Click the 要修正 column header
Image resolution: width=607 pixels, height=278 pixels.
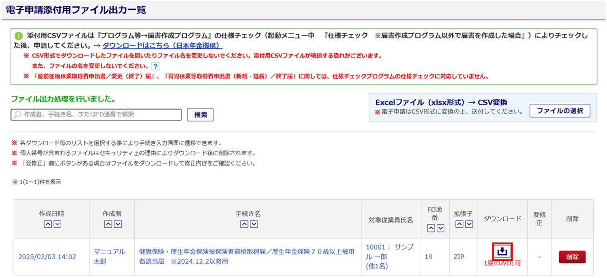point(539,218)
